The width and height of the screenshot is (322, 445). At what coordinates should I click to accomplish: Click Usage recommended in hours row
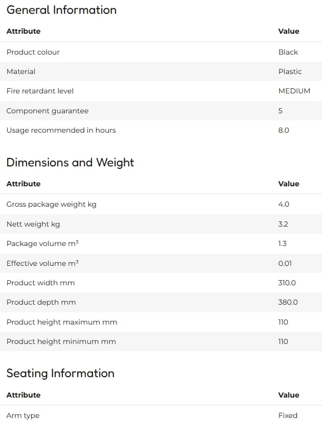pos(161,130)
